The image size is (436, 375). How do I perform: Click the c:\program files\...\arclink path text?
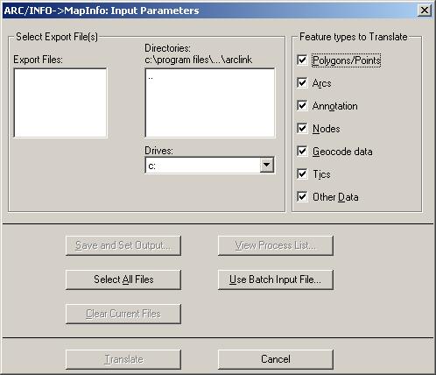pyautogui.click(x=198, y=60)
